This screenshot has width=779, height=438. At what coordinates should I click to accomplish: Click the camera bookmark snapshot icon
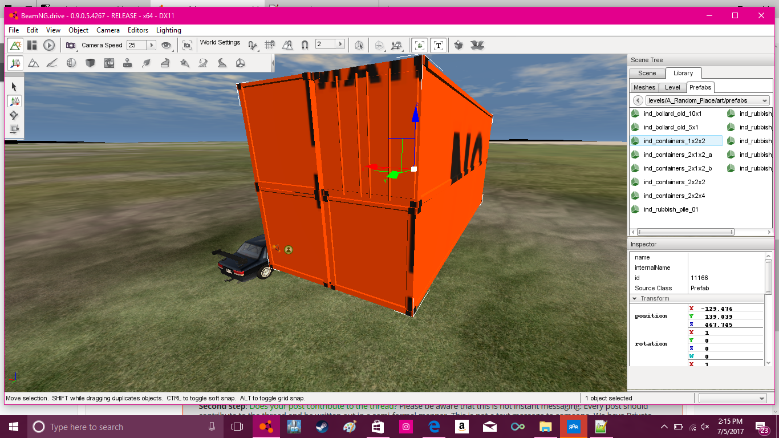coord(186,45)
